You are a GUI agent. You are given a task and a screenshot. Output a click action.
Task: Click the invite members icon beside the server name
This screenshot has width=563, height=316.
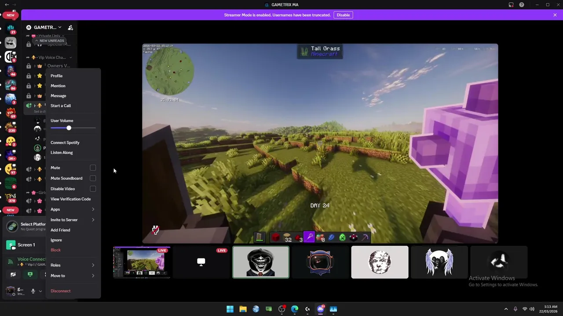click(70, 27)
